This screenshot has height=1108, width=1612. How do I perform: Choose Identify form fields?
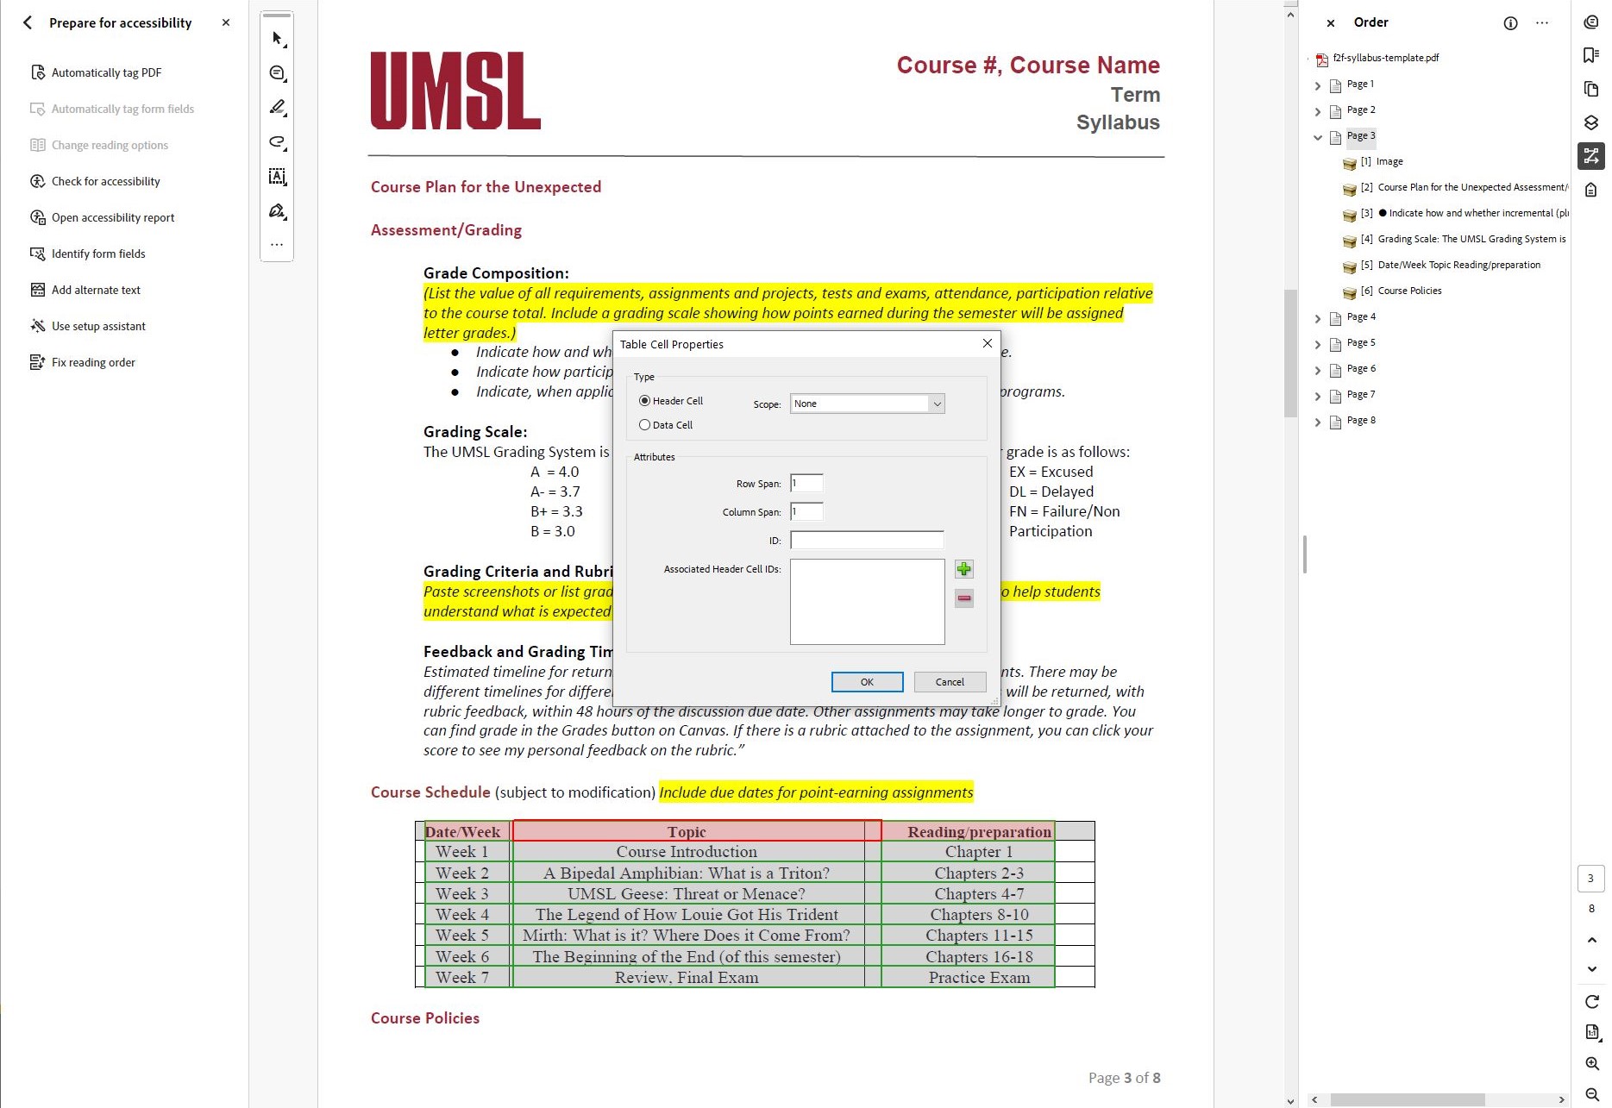(x=98, y=254)
